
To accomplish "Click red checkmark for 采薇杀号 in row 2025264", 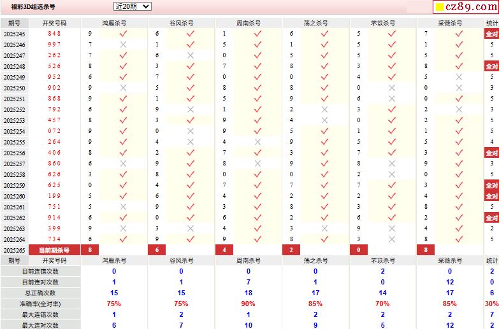I will coord(459,239).
